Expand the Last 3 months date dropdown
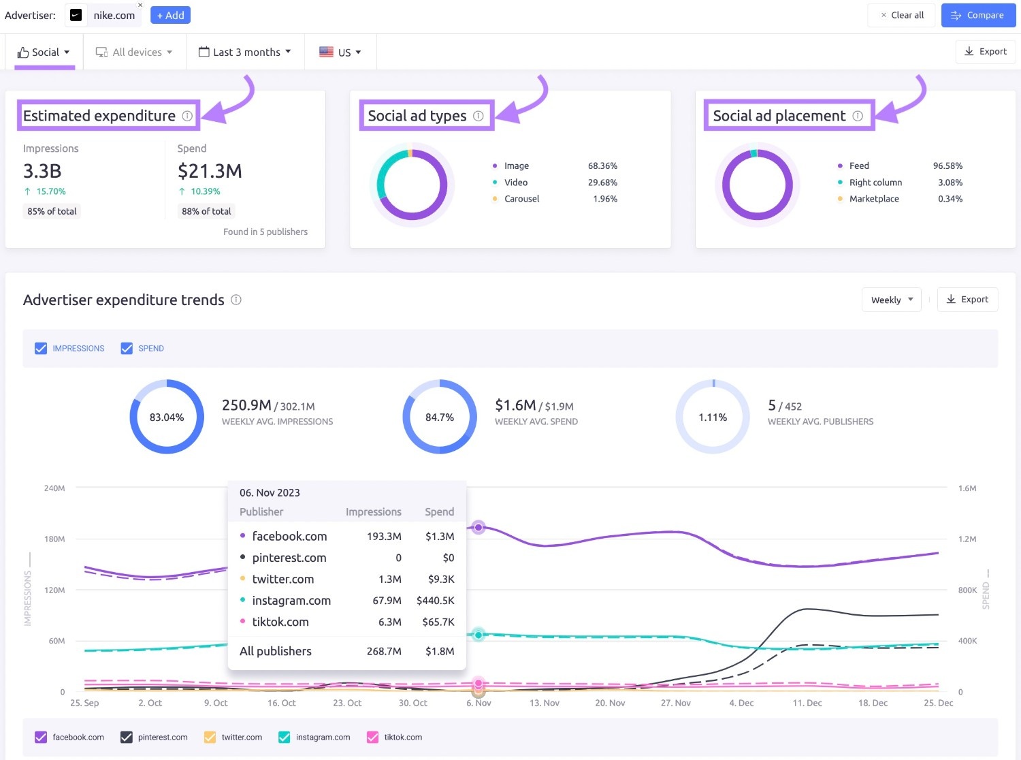The width and height of the screenshot is (1021, 760). coord(245,51)
